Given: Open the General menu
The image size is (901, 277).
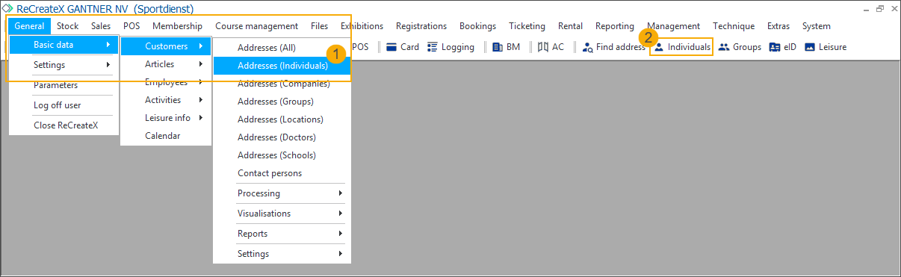Looking at the screenshot, I should (x=30, y=26).
